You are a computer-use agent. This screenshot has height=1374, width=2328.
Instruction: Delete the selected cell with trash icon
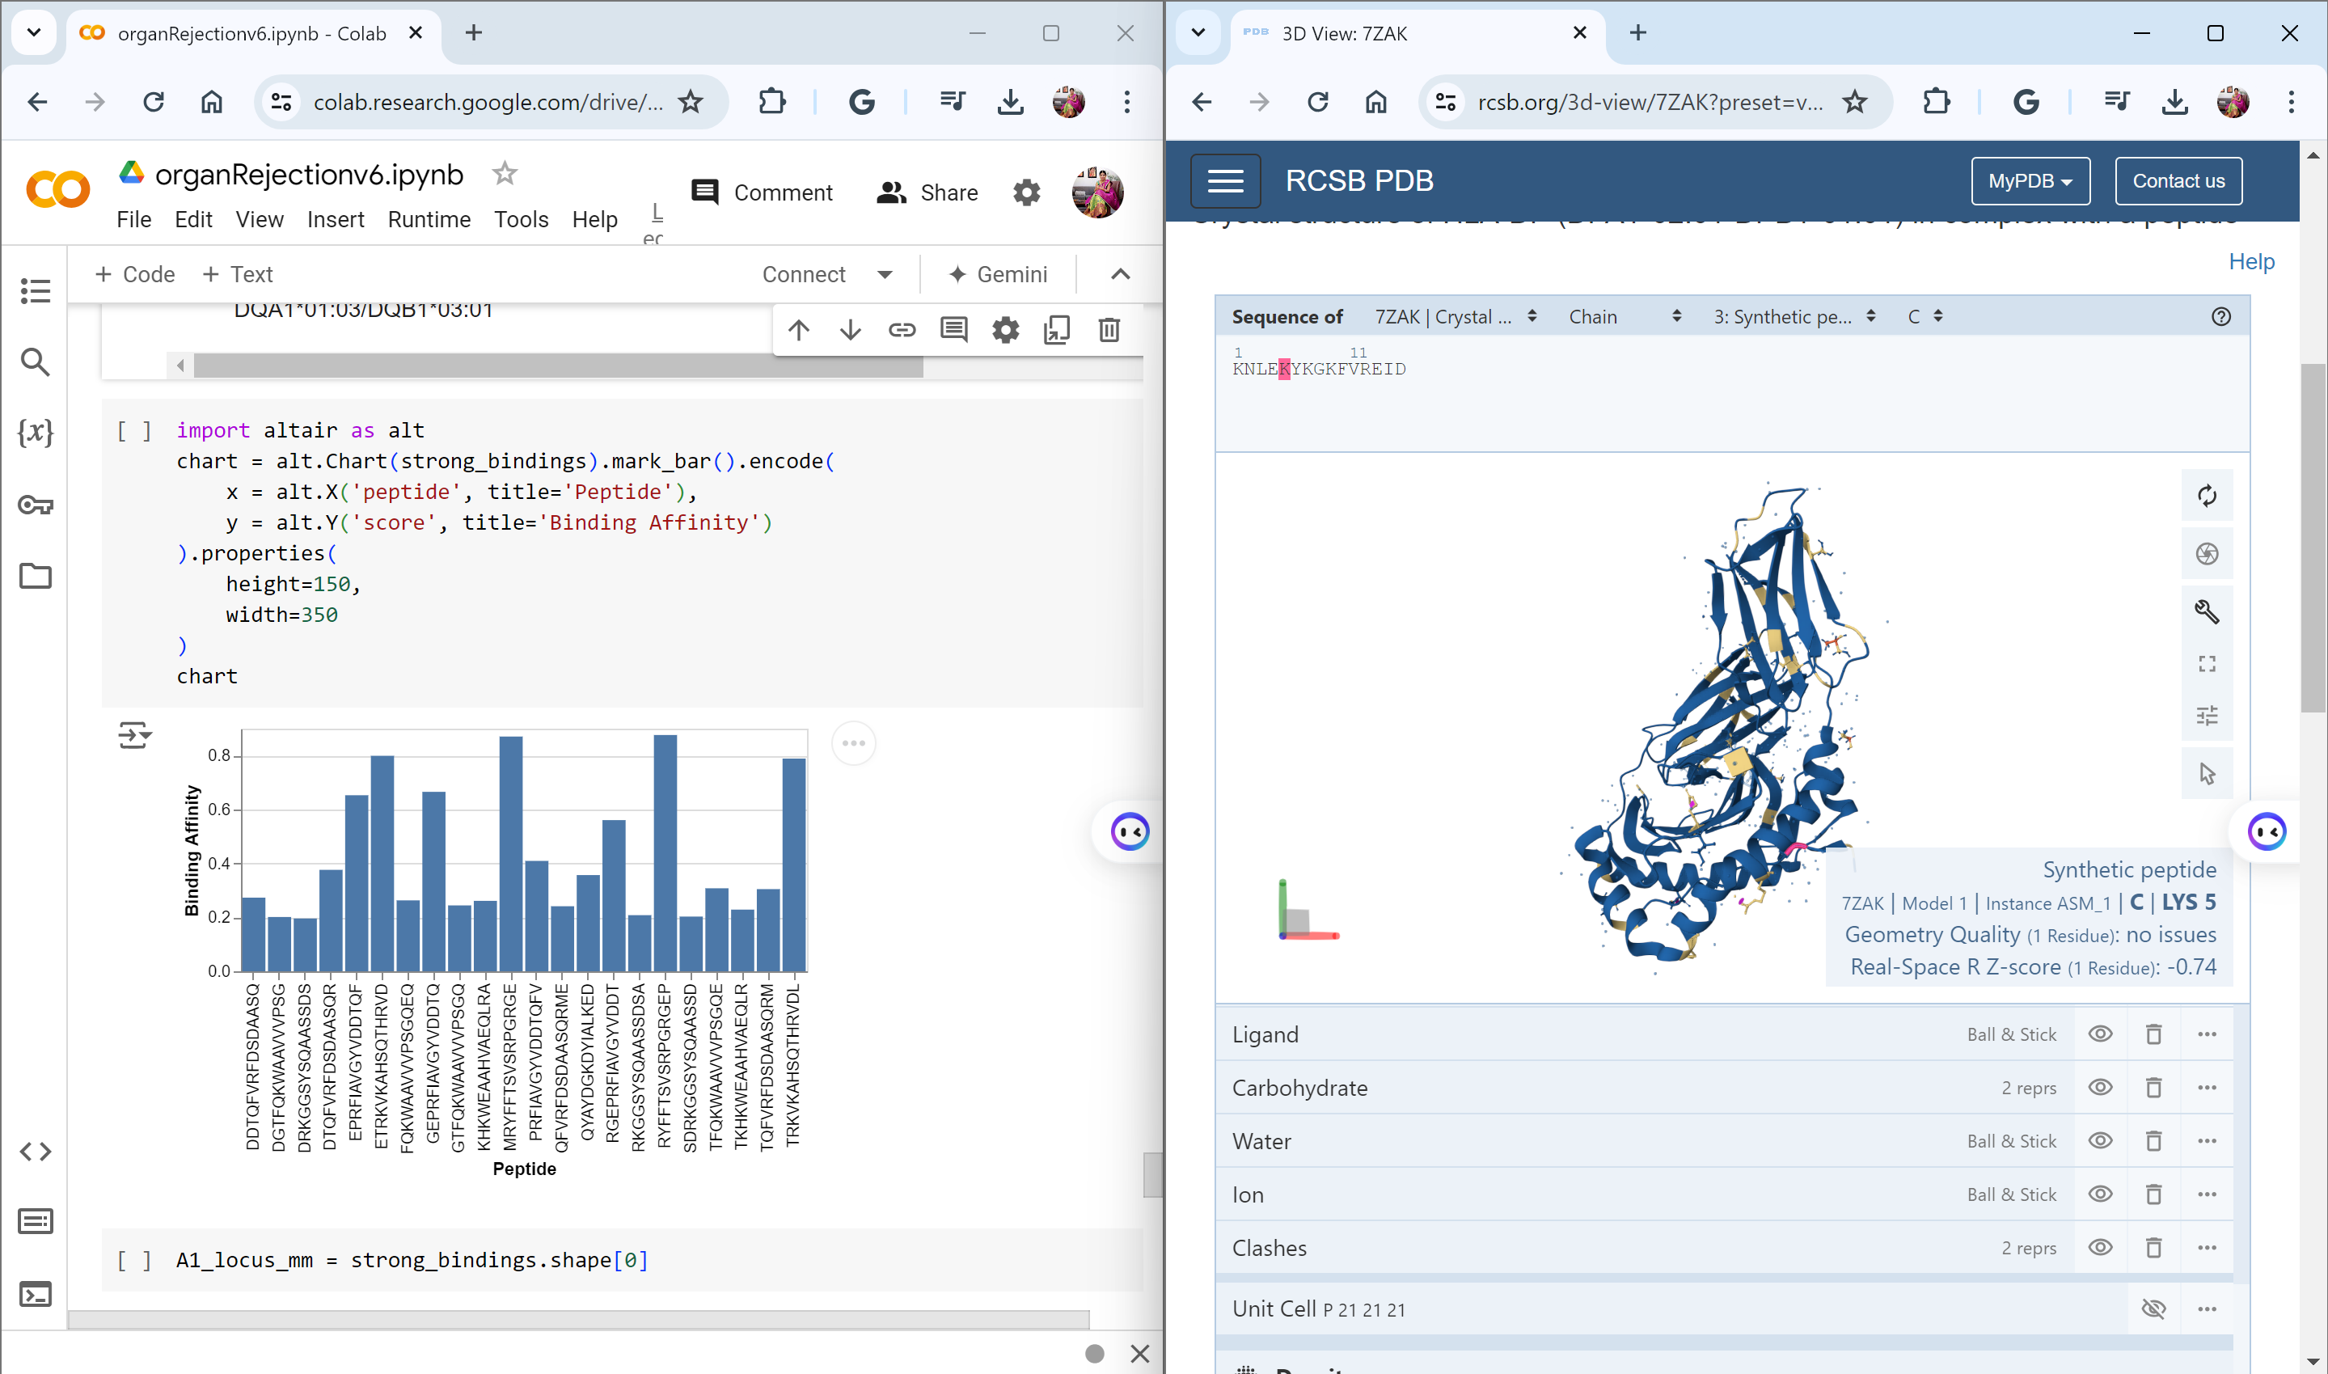[1109, 330]
